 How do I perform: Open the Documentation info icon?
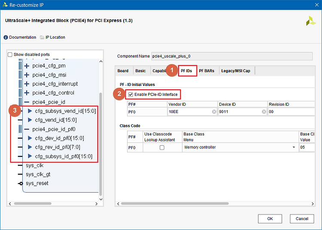6,37
